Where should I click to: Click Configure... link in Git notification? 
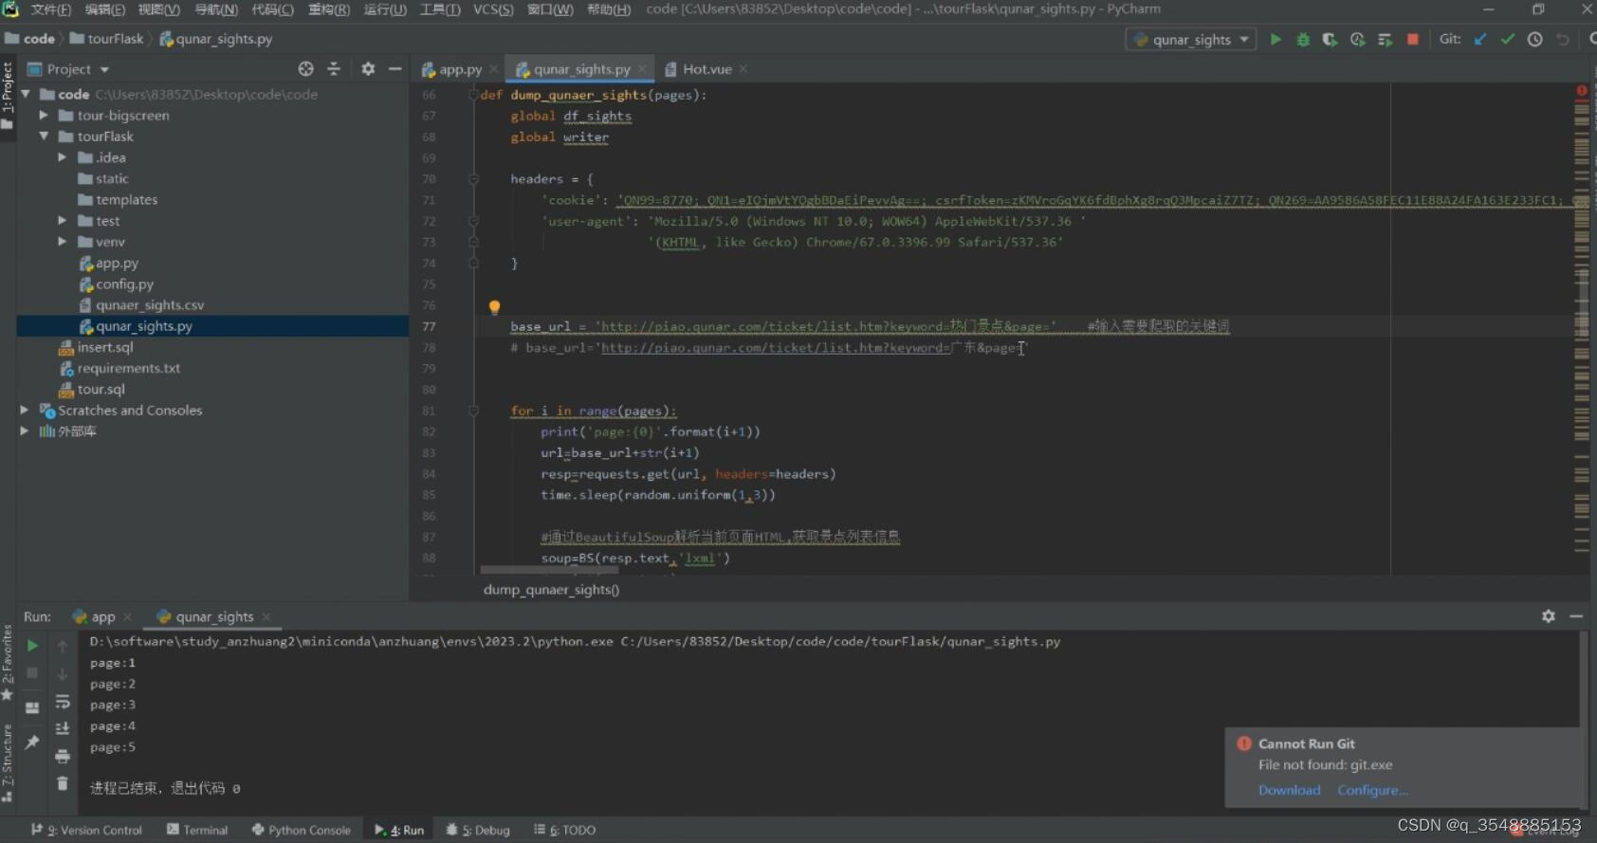[x=1372, y=790]
